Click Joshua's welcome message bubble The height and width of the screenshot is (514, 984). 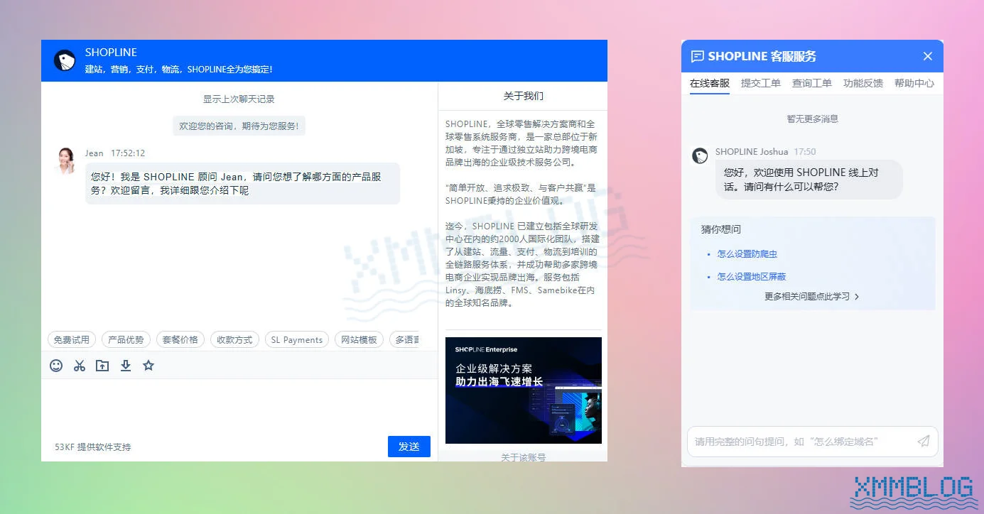pyautogui.click(x=809, y=180)
